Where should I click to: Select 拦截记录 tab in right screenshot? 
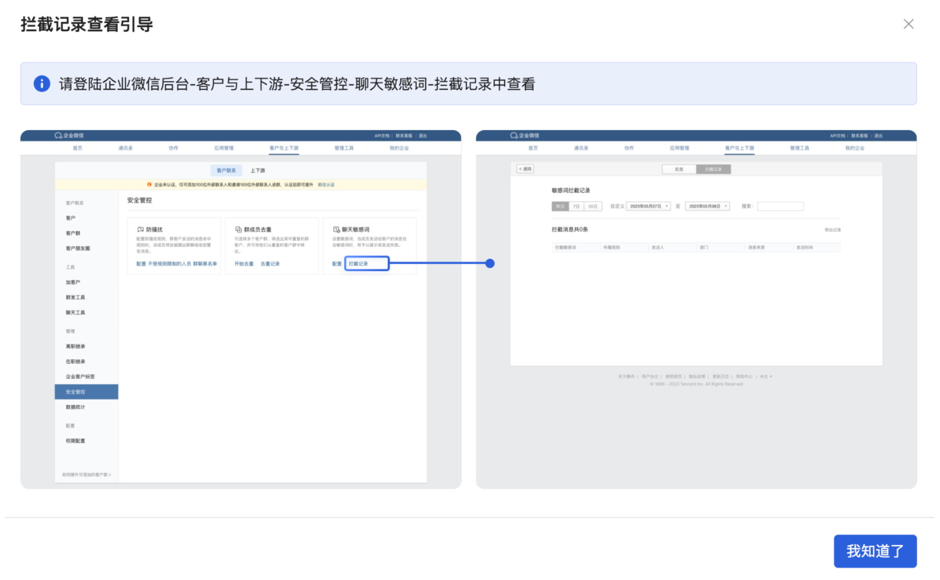[713, 169]
